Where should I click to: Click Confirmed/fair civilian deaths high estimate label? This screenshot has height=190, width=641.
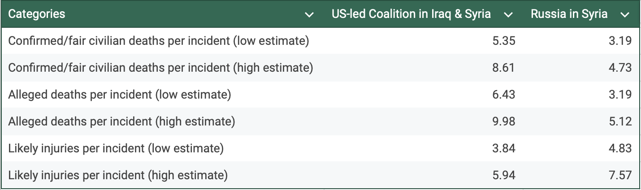[160, 68]
